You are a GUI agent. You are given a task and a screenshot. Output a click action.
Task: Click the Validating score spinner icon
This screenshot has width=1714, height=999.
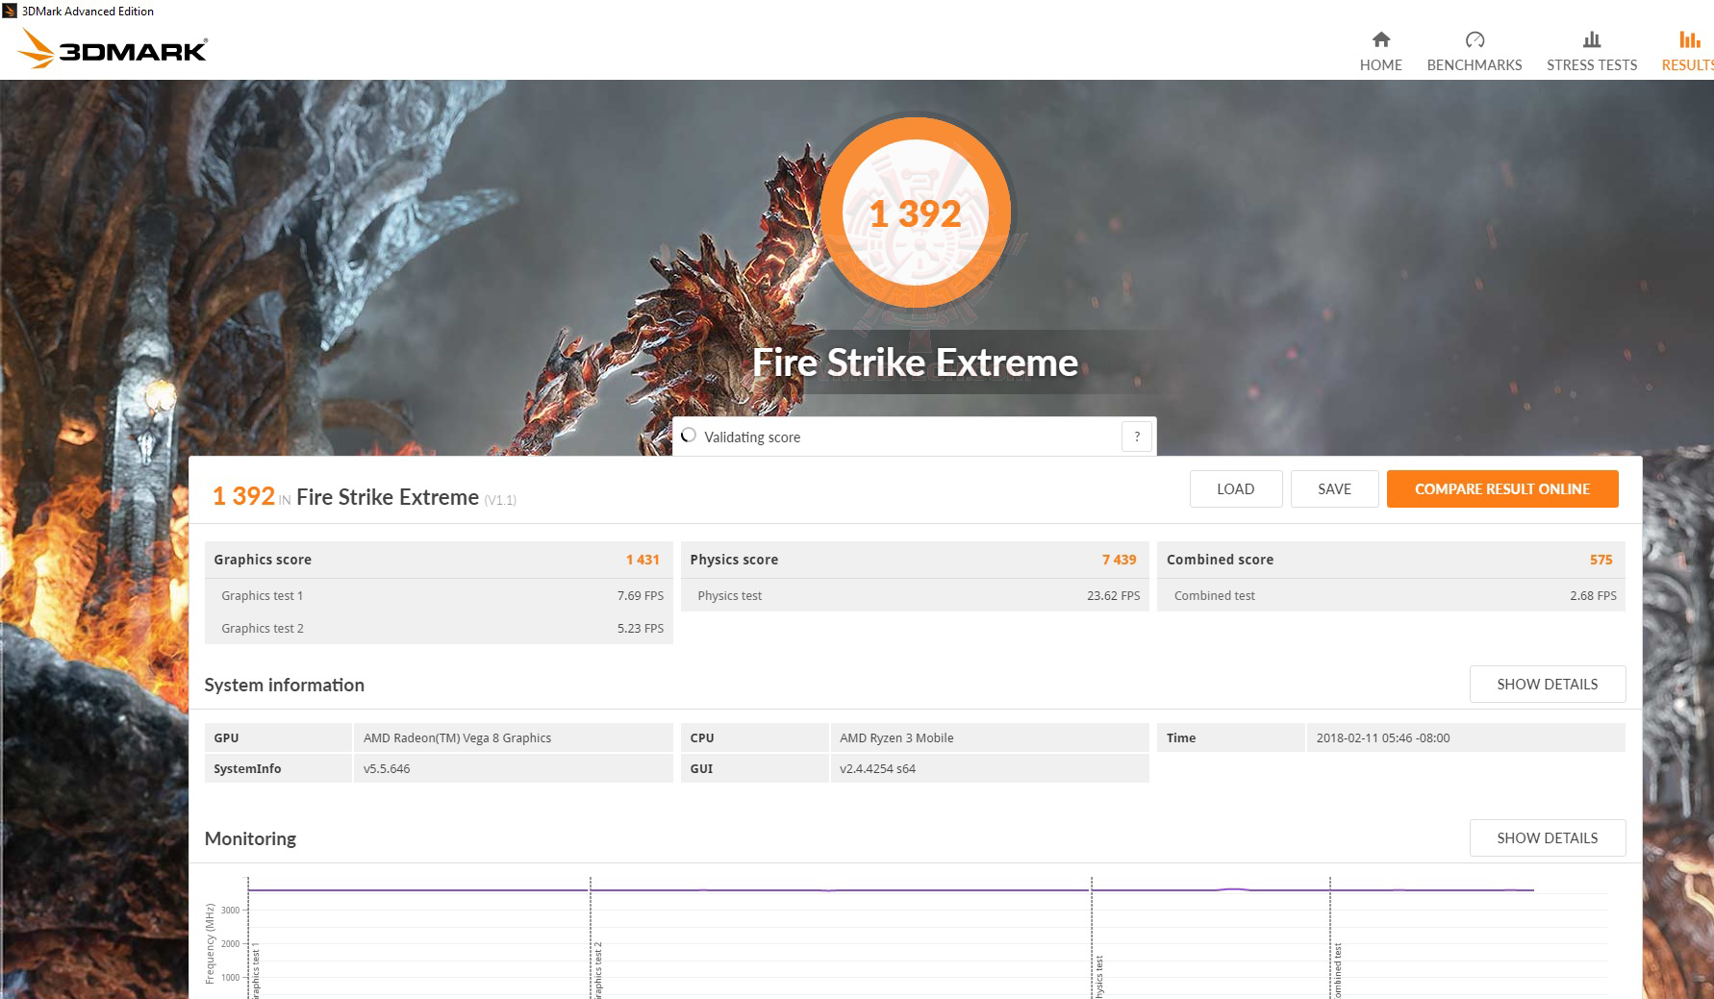tap(688, 436)
